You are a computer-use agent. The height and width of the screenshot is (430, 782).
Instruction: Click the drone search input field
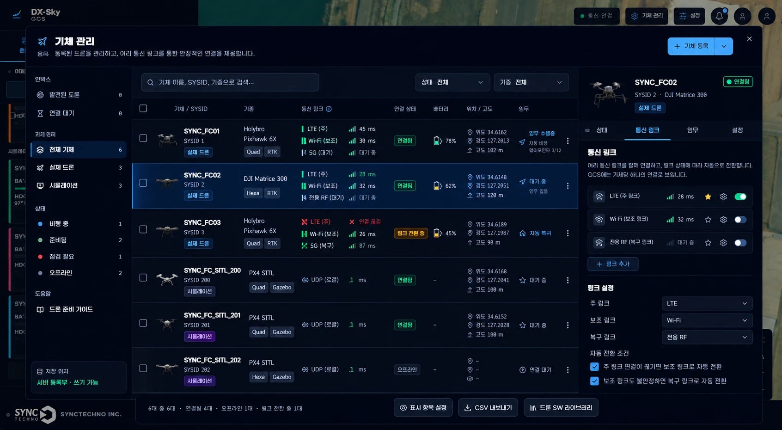coord(230,82)
